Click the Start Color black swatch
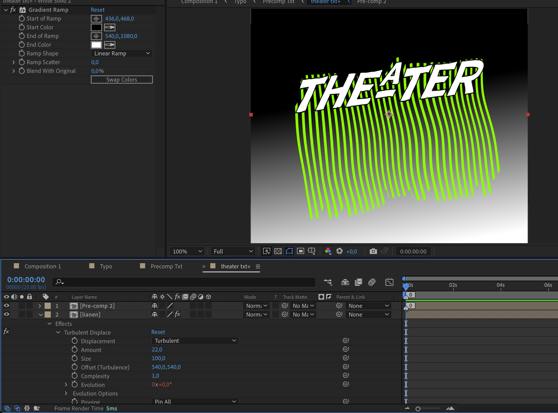This screenshot has height=413, width=558. click(96, 27)
